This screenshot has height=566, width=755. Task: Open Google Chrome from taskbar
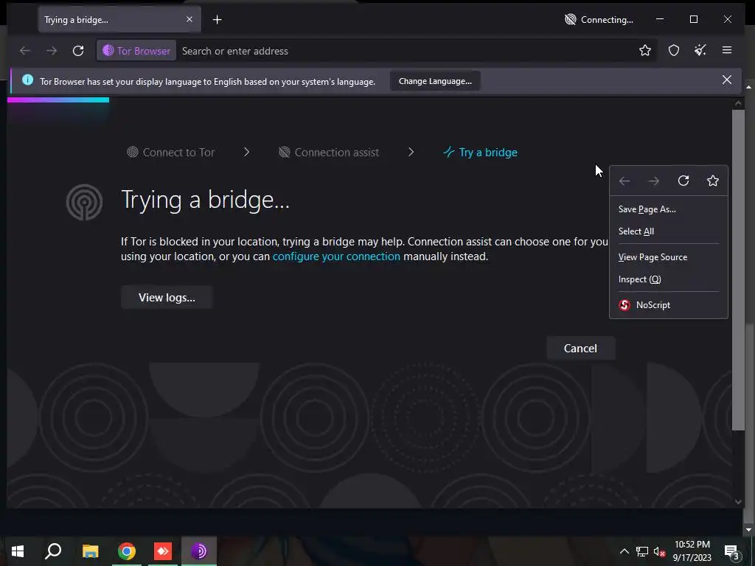[x=127, y=551]
